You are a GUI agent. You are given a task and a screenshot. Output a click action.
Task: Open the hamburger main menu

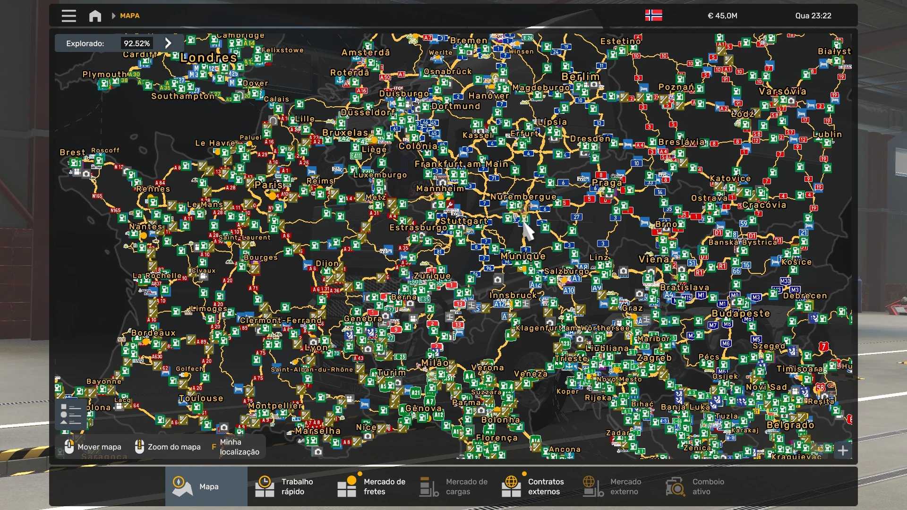68,16
